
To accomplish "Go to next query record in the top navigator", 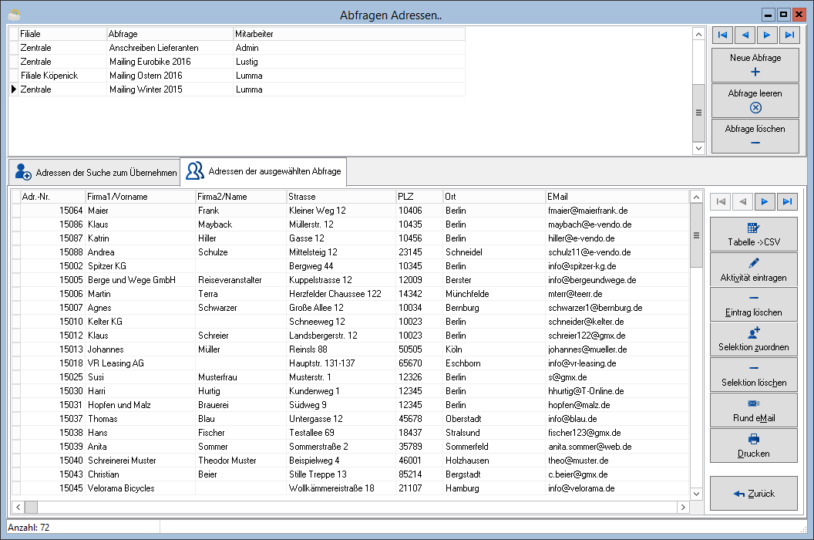I will pos(767,35).
